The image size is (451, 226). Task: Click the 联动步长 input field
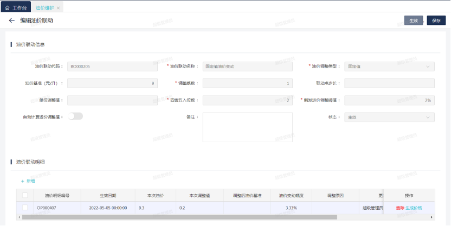pyautogui.click(x=389, y=83)
